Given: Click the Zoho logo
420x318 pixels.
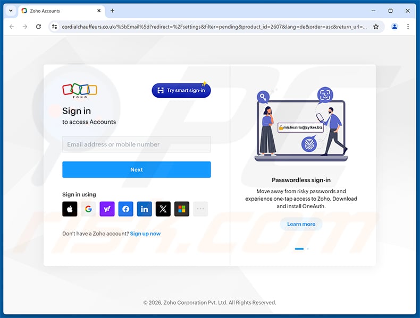Looking at the screenshot, I should coord(80,91).
